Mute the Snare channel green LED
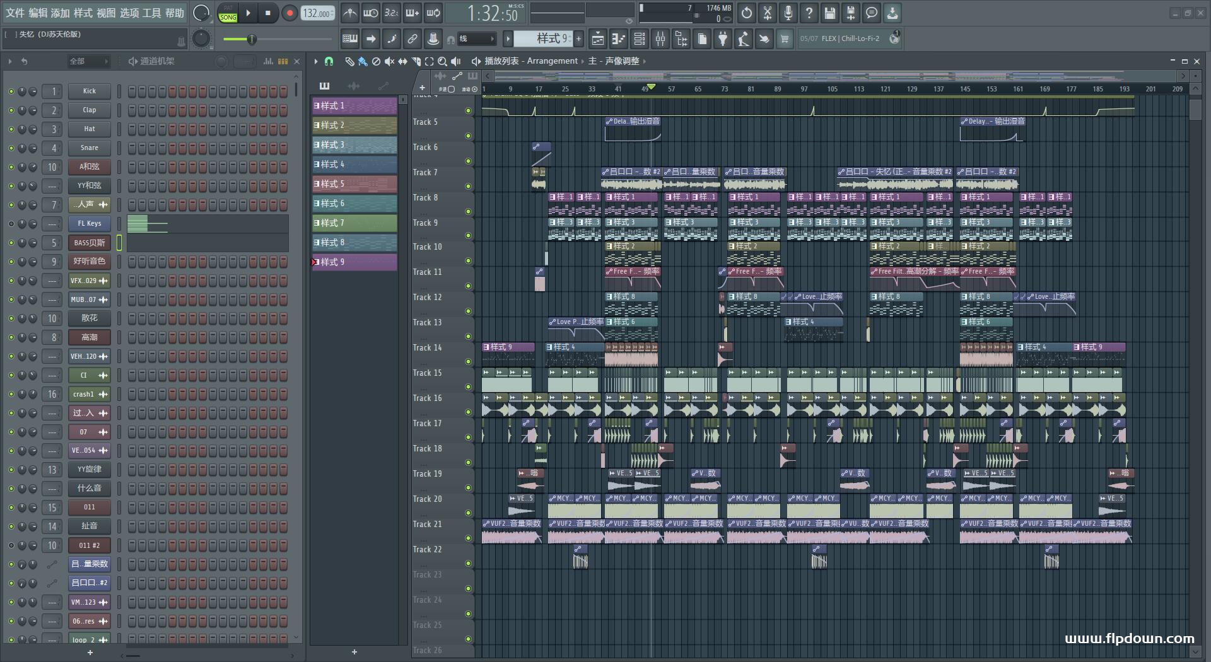 pos(11,148)
